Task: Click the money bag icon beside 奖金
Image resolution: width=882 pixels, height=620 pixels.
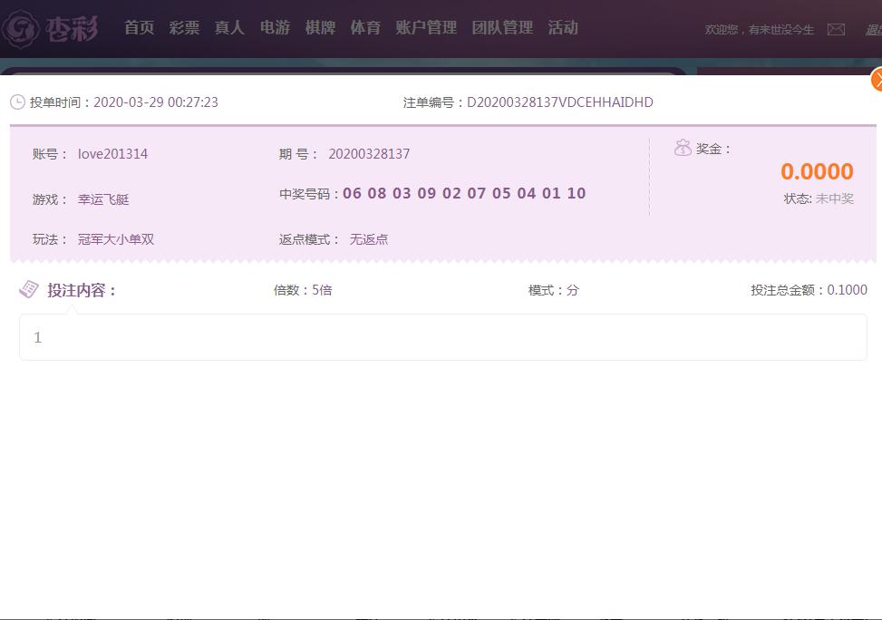Action: [x=683, y=149]
